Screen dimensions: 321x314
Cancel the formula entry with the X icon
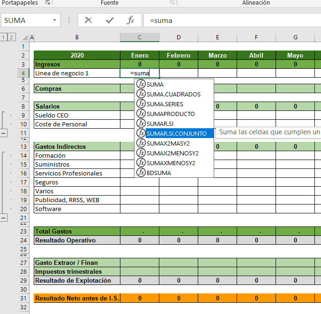[x=88, y=20]
